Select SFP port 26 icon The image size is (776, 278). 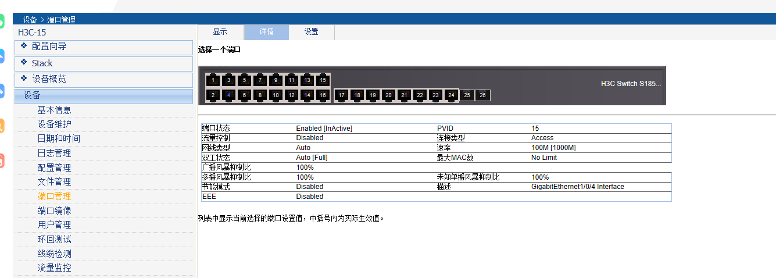483,95
